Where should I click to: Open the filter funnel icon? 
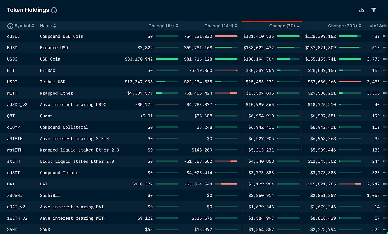pos(374,10)
